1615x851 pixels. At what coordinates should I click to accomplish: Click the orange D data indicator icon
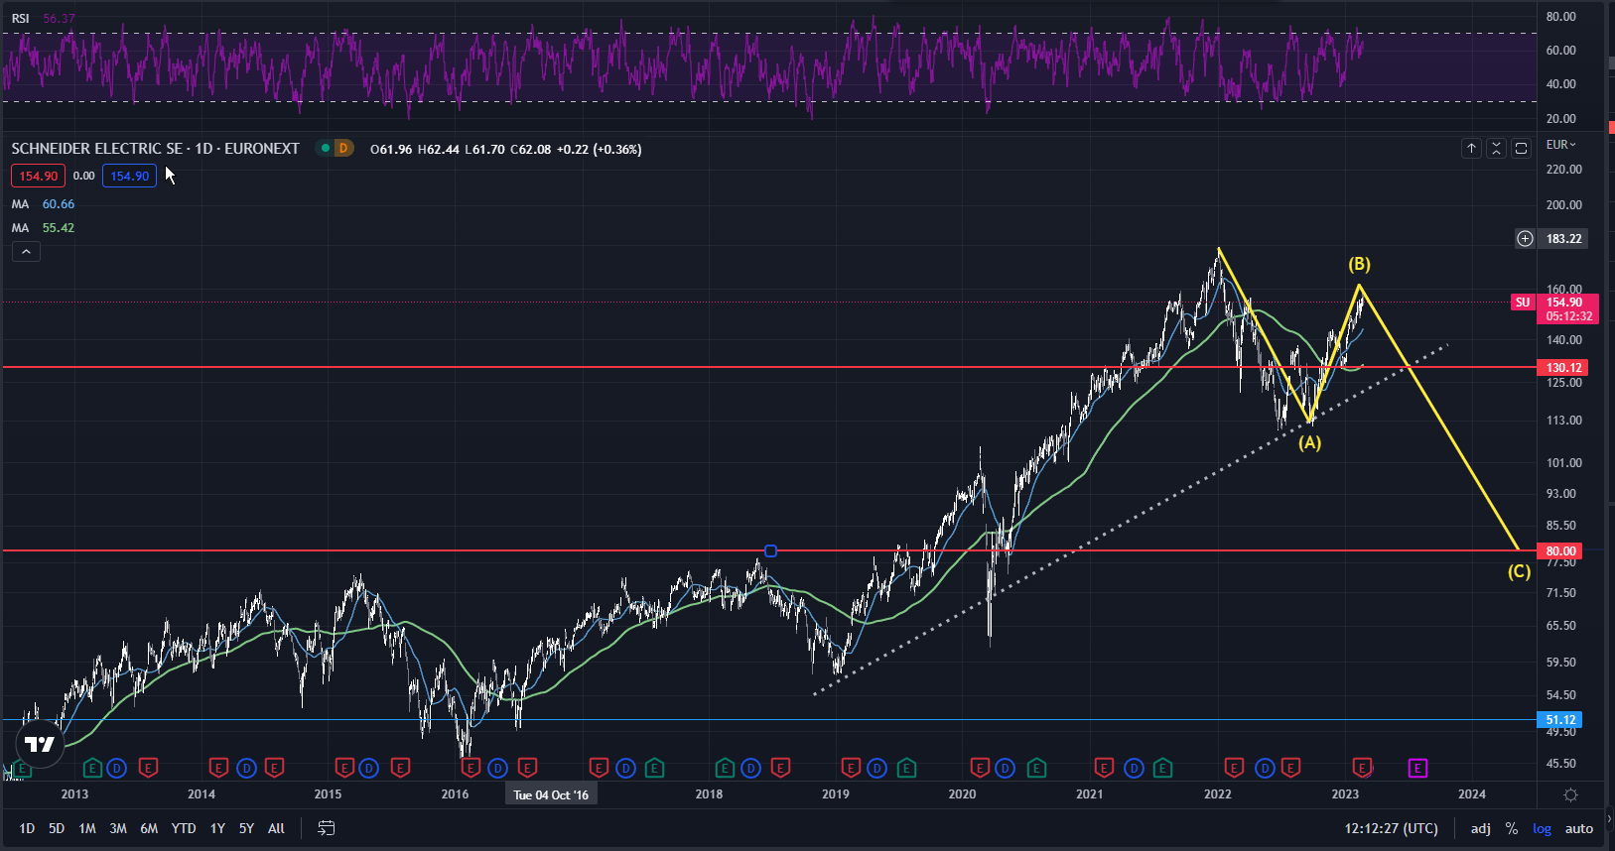click(x=343, y=148)
